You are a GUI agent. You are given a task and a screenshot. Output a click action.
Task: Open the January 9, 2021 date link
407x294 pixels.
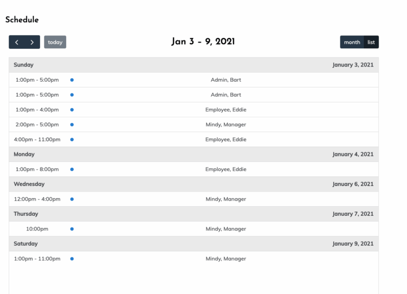click(353, 244)
